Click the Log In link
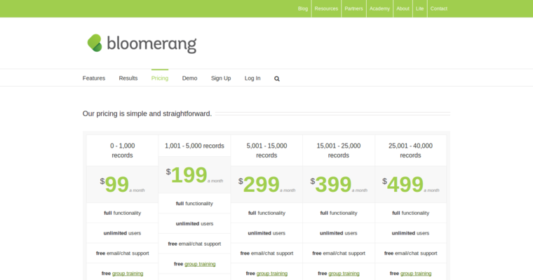 (252, 78)
